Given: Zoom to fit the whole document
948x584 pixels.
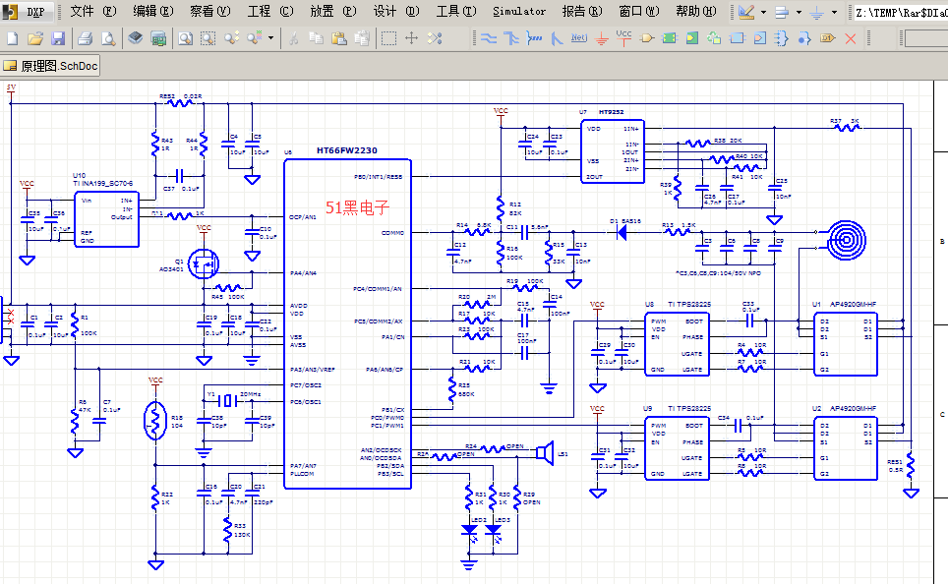Looking at the screenshot, I should [186, 38].
